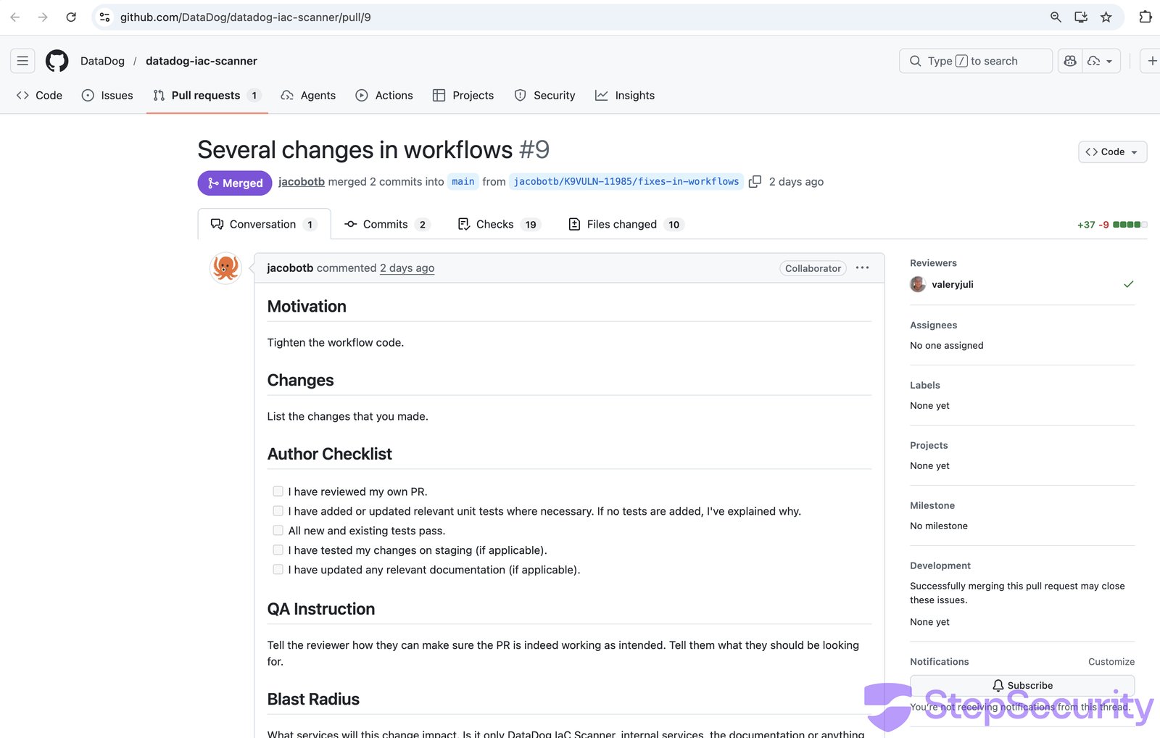This screenshot has width=1160, height=738.
Task: Click the 'Tighten the workflow code.' text
Action: coord(336,342)
